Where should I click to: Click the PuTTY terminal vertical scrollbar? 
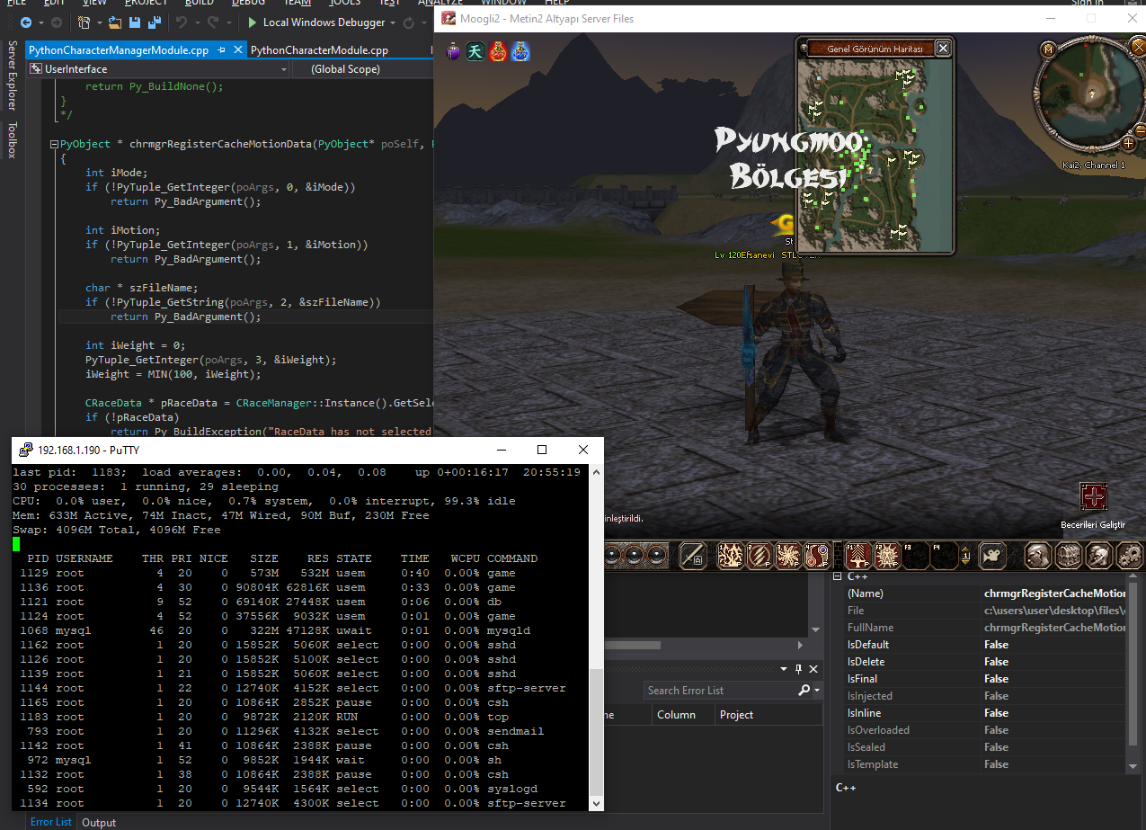pos(596,636)
